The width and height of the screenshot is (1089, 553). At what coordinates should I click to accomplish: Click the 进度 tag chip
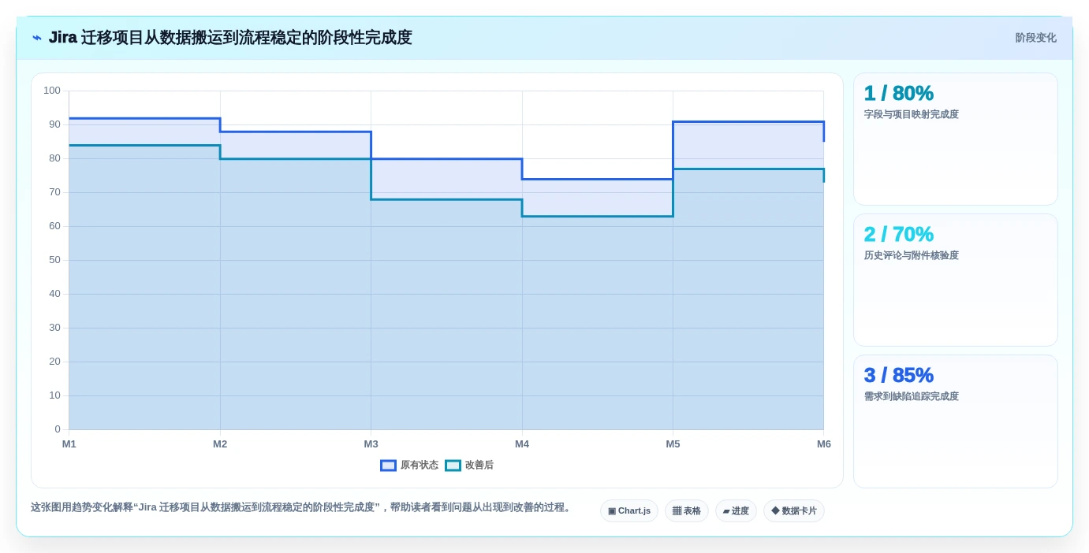pos(736,511)
